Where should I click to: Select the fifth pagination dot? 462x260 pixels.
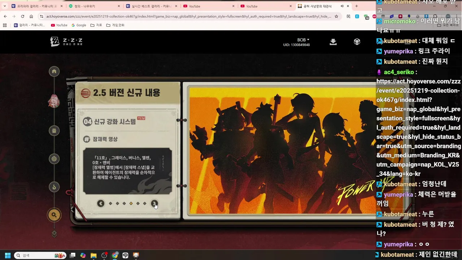click(138, 204)
